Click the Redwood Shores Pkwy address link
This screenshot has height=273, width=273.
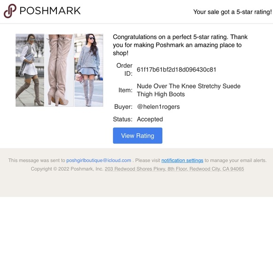coord(174,169)
